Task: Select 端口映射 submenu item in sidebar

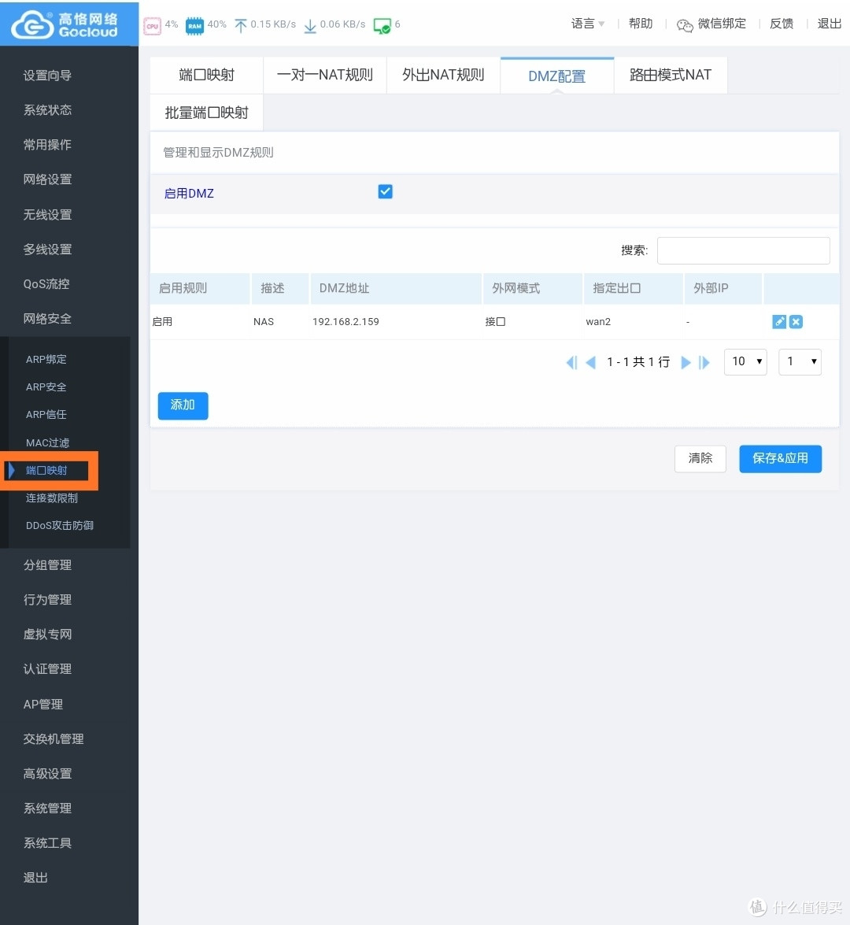Action: coord(46,470)
